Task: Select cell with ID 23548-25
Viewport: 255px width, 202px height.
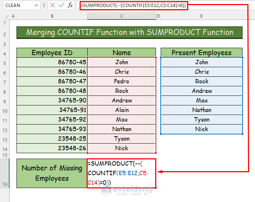Action: point(52,139)
